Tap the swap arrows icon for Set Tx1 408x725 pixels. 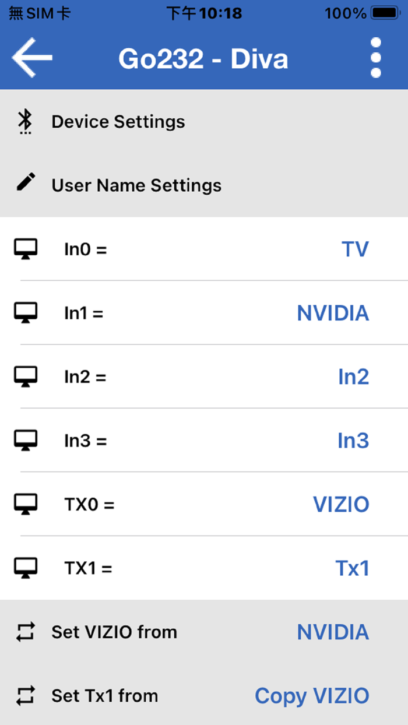pos(26,696)
